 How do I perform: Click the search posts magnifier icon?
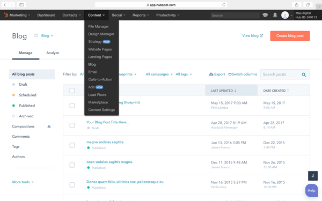(x=304, y=75)
